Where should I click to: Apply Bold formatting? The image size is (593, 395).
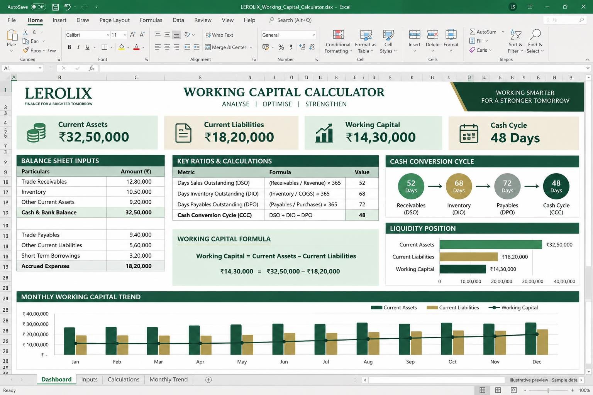69,47
